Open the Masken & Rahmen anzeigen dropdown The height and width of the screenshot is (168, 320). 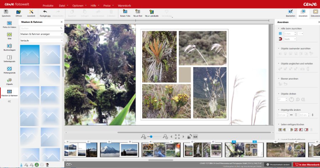(x=41, y=34)
